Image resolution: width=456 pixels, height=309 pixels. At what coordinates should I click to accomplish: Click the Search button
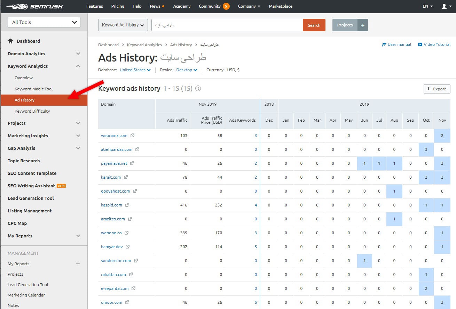coord(314,25)
